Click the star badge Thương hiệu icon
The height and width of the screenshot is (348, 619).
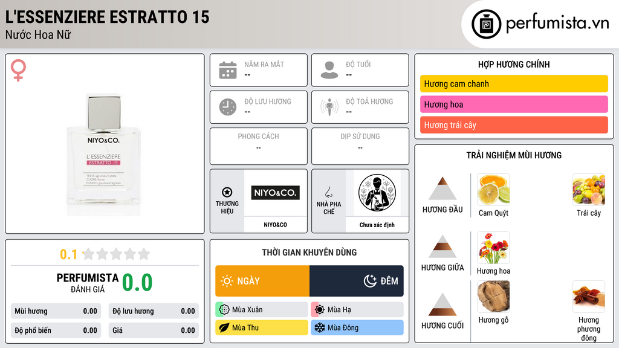click(227, 192)
